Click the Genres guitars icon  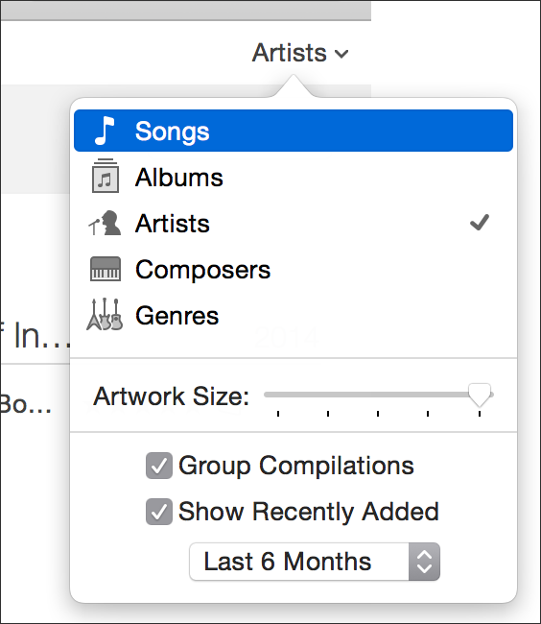[x=105, y=314]
